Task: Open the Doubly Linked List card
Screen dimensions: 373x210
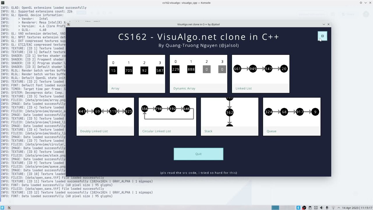Action: [x=105, y=117]
